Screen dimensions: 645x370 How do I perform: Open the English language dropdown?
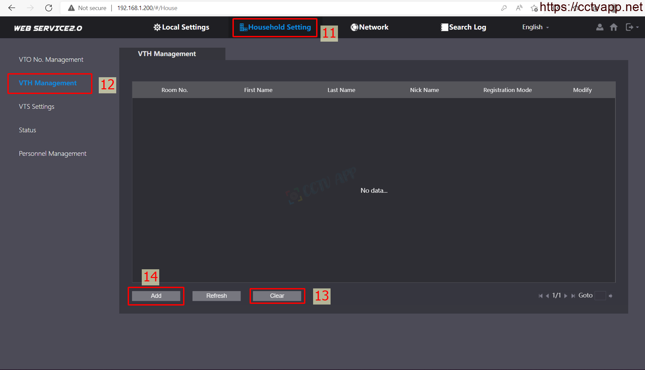point(535,27)
